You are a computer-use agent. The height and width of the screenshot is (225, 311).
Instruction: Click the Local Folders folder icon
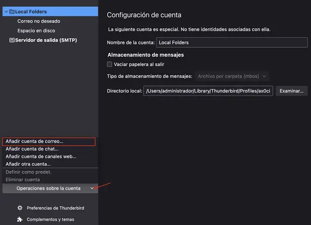coord(12,12)
